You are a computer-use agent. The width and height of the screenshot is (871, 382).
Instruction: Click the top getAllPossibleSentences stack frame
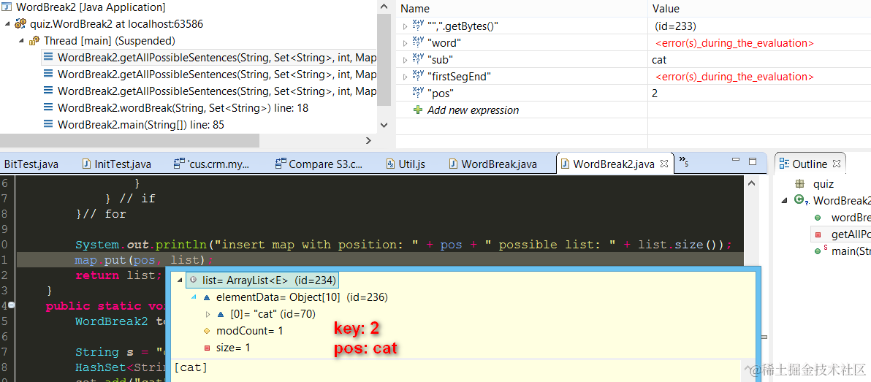click(x=216, y=58)
